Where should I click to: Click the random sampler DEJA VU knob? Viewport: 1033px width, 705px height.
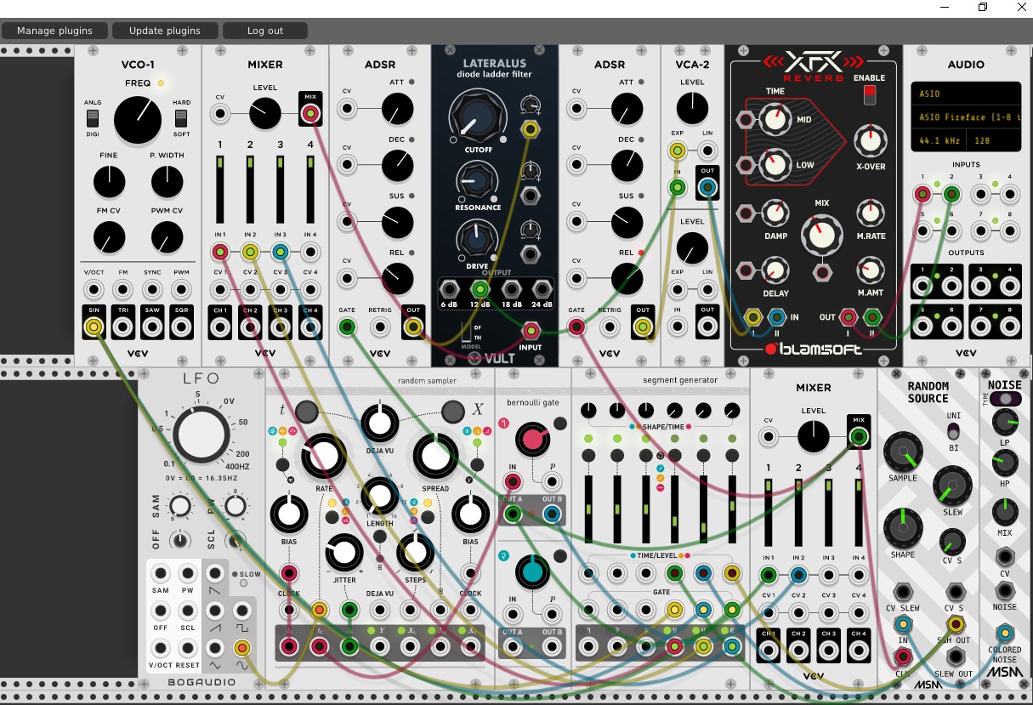click(x=379, y=422)
